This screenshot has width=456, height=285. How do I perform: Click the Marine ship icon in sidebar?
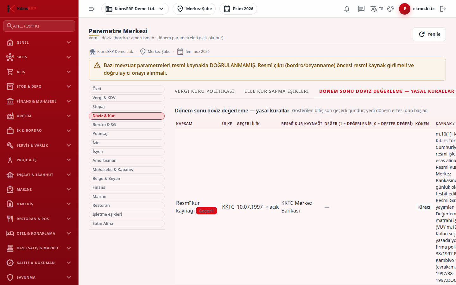click(10, 189)
